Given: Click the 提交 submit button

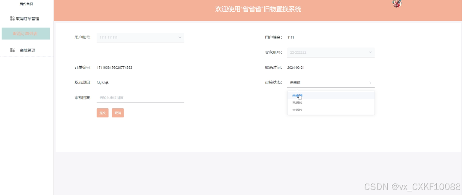Looking at the screenshot, I should (x=102, y=113).
